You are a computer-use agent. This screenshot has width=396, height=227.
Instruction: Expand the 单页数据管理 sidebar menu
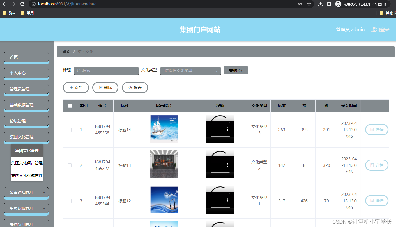click(x=26, y=208)
